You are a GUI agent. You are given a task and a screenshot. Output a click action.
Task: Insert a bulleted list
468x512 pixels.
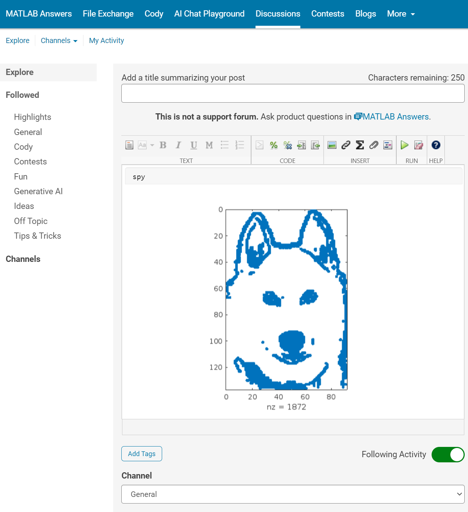tap(225, 145)
